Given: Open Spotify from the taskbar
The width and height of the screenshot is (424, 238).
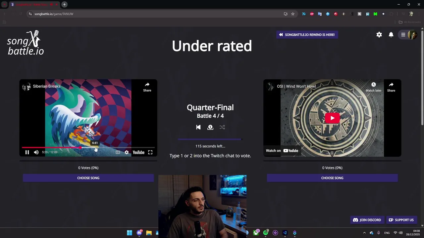Looking at the screenshot, I should (266, 233).
